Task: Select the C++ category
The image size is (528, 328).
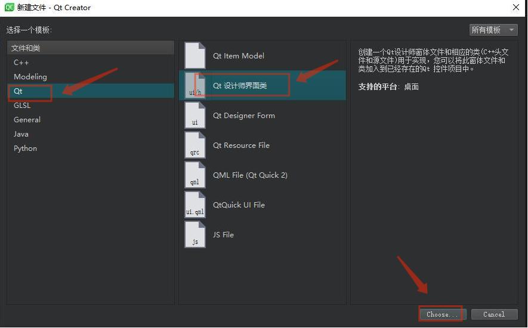Action: (91, 62)
